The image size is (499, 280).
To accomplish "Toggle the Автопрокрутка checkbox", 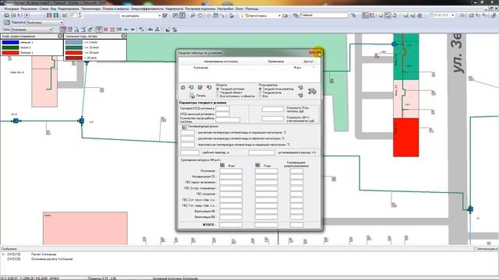I will point(475,249).
